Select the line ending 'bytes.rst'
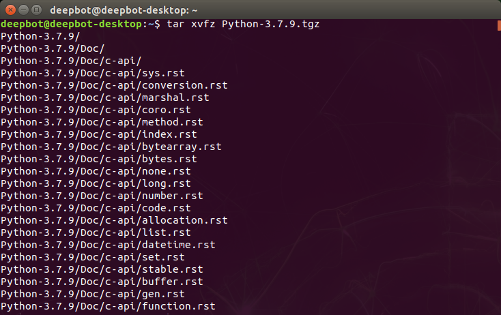This screenshot has height=315, width=501. tap(99, 160)
